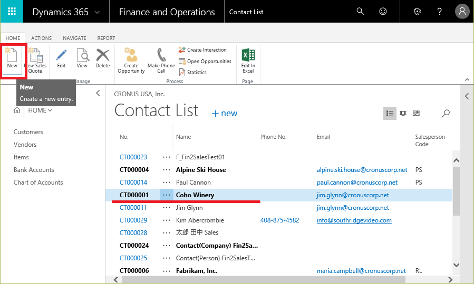The width and height of the screenshot is (474, 284).
Task: Open row menu for Coho Winery
Action: [x=167, y=195]
